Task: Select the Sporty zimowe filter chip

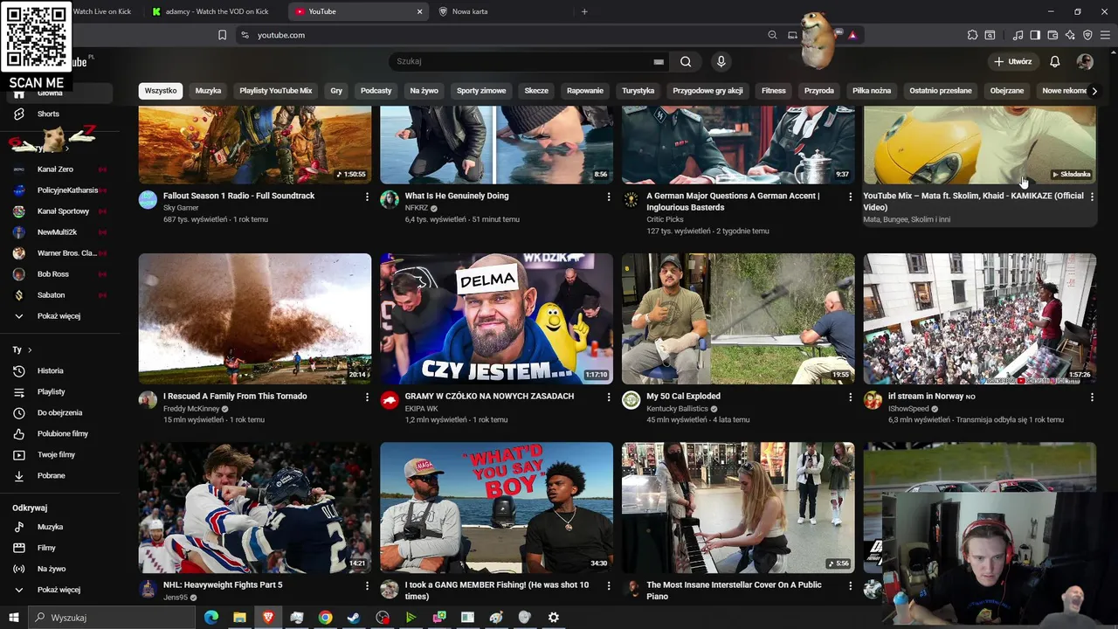Action: 481,91
